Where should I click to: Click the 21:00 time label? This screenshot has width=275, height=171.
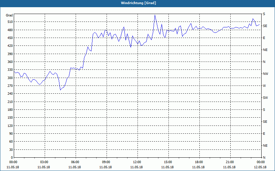click(x=230, y=162)
